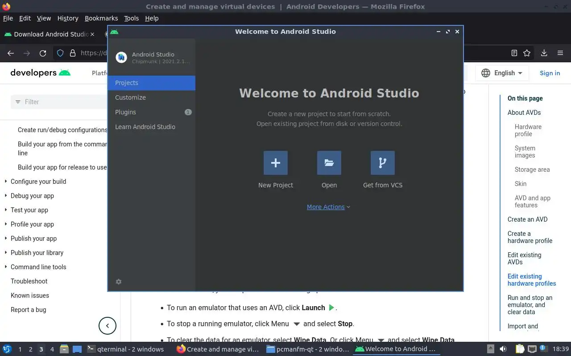This screenshot has width=571, height=356.
Task: Switch to workspace 2 in taskbar
Action: coord(30,349)
